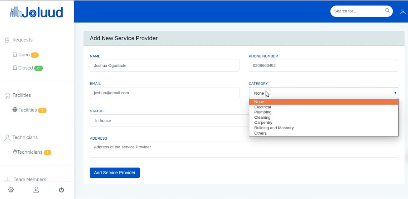Focus the Search for... box
This screenshot has height=199, width=408.
click(357, 11)
